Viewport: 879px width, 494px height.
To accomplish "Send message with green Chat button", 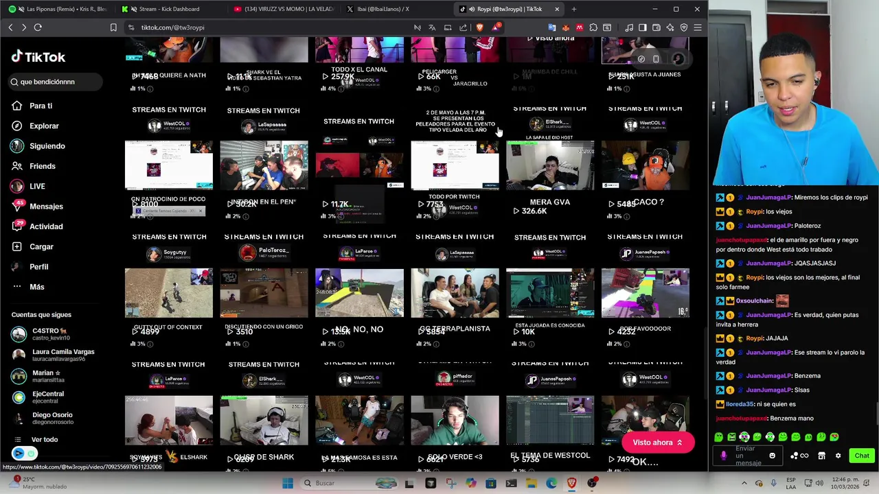I will (862, 456).
